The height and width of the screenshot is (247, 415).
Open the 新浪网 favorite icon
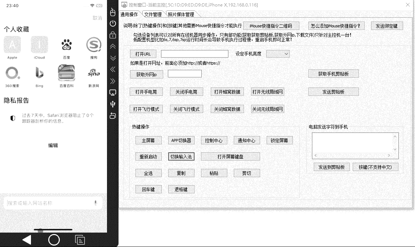coord(94,73)
